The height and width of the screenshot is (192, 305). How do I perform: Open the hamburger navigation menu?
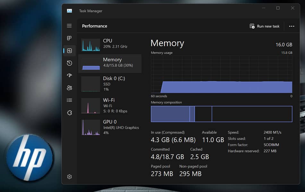tap(69, 26)
